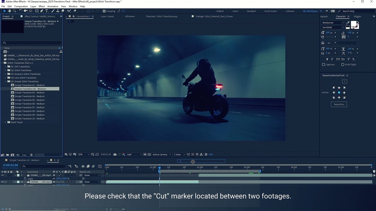376x211 pixels.
Task: Expand the 01. VHS Transitions folder
Action: click(5, 67)
